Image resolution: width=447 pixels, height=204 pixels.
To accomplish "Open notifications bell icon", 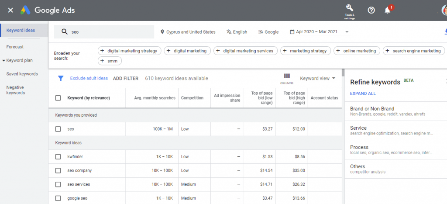I will click(388, 10).
